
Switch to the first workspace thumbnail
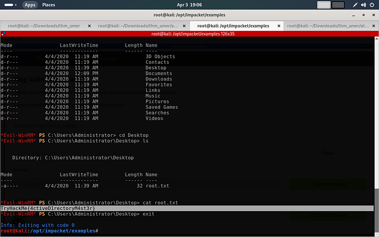[324, 5]
